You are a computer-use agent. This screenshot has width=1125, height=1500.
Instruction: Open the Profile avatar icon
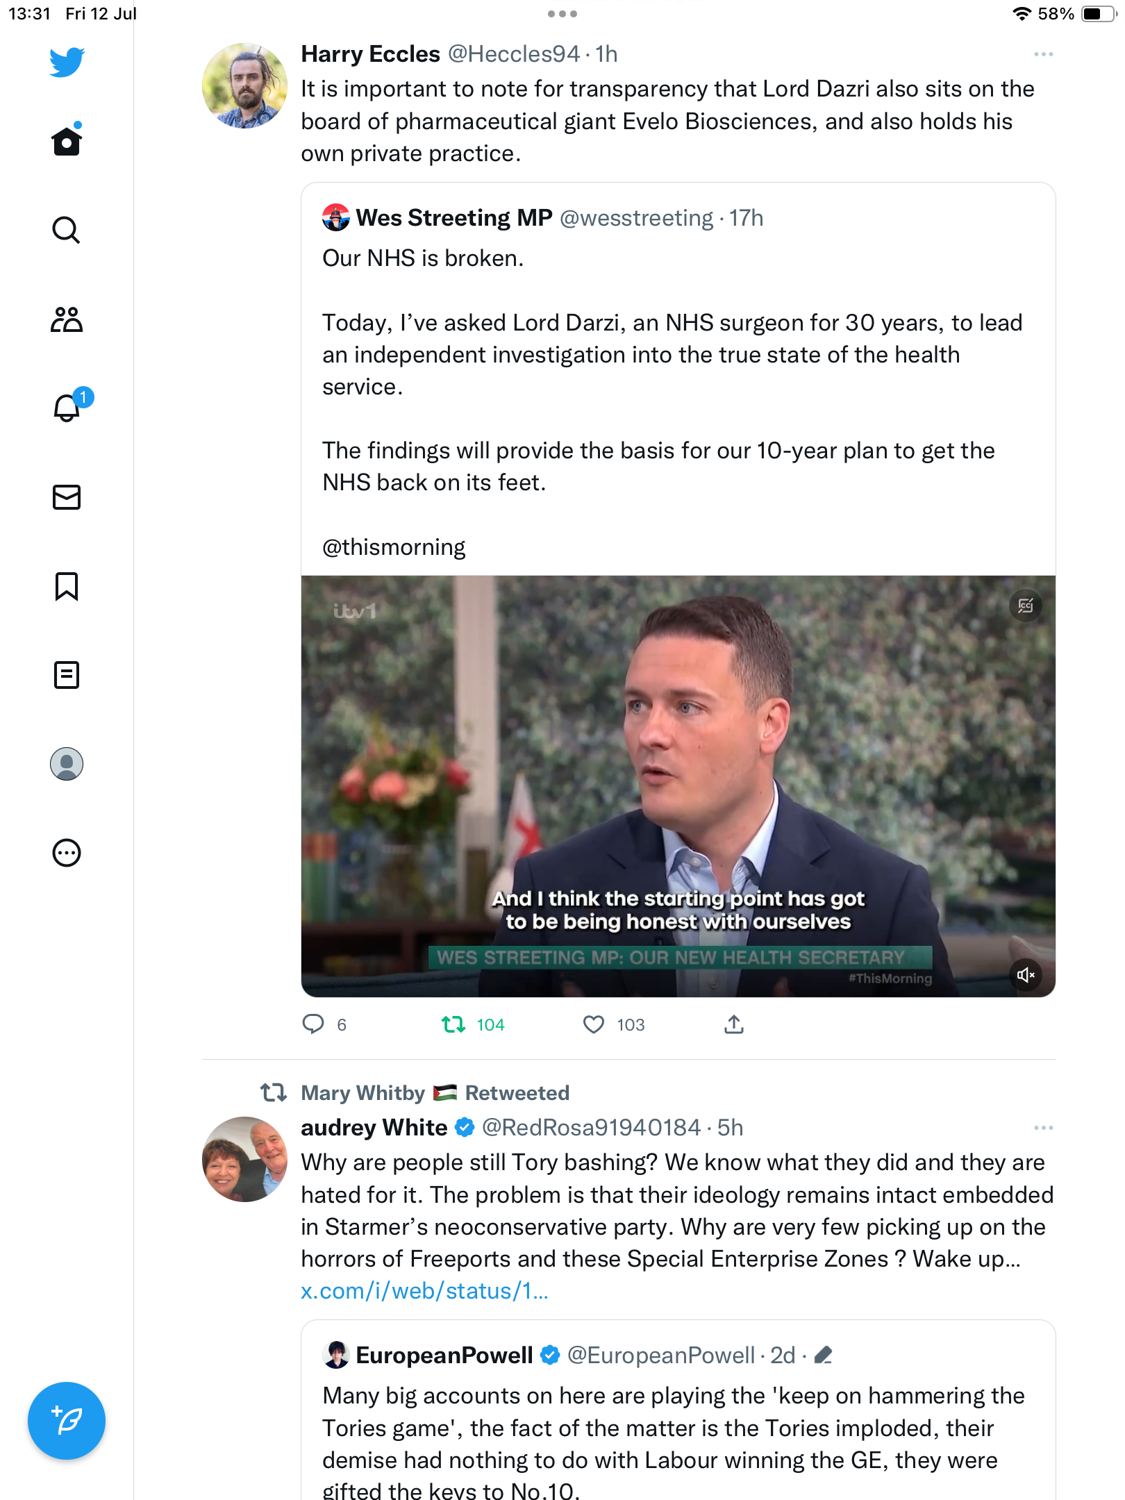[x=67, y=764]
